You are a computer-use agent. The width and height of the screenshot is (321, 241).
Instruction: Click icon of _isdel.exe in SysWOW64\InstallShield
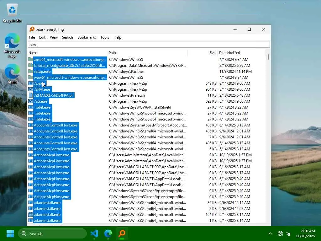click(x=30, y=107)
